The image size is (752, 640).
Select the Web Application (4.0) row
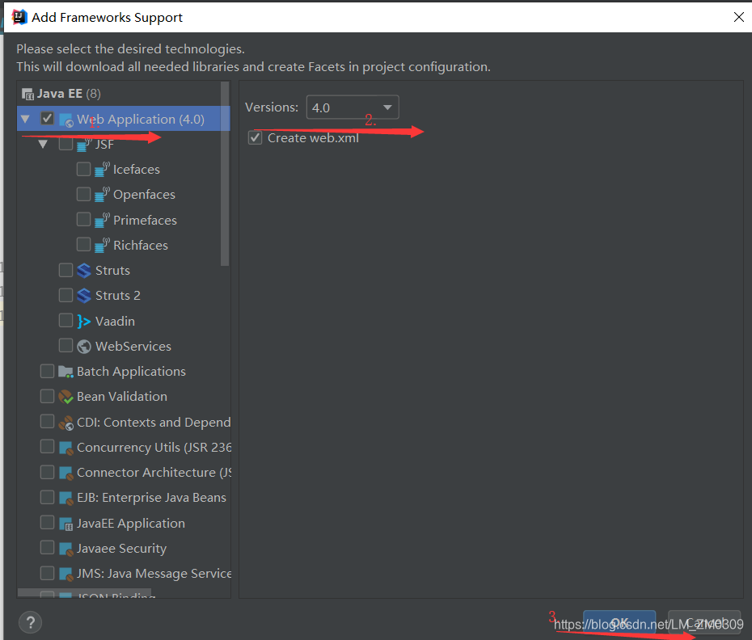(124, 119)
